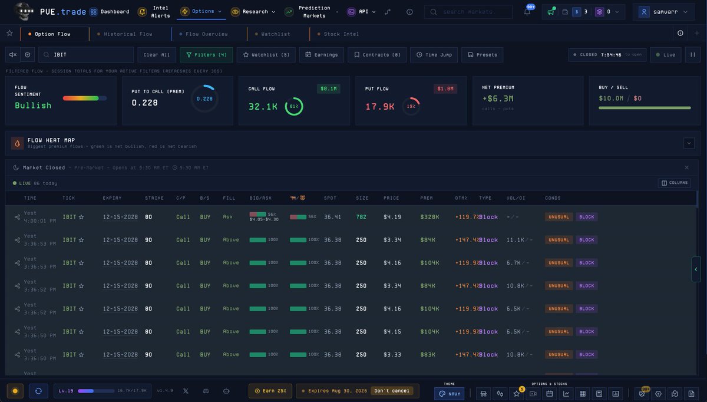Toggle the Earnings filter
The image size is (707, 402).
click(322, 55)
